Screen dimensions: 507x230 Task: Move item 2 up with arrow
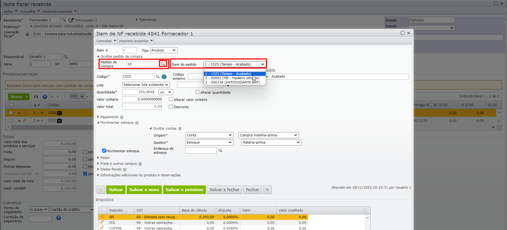(x=38, y=121)
